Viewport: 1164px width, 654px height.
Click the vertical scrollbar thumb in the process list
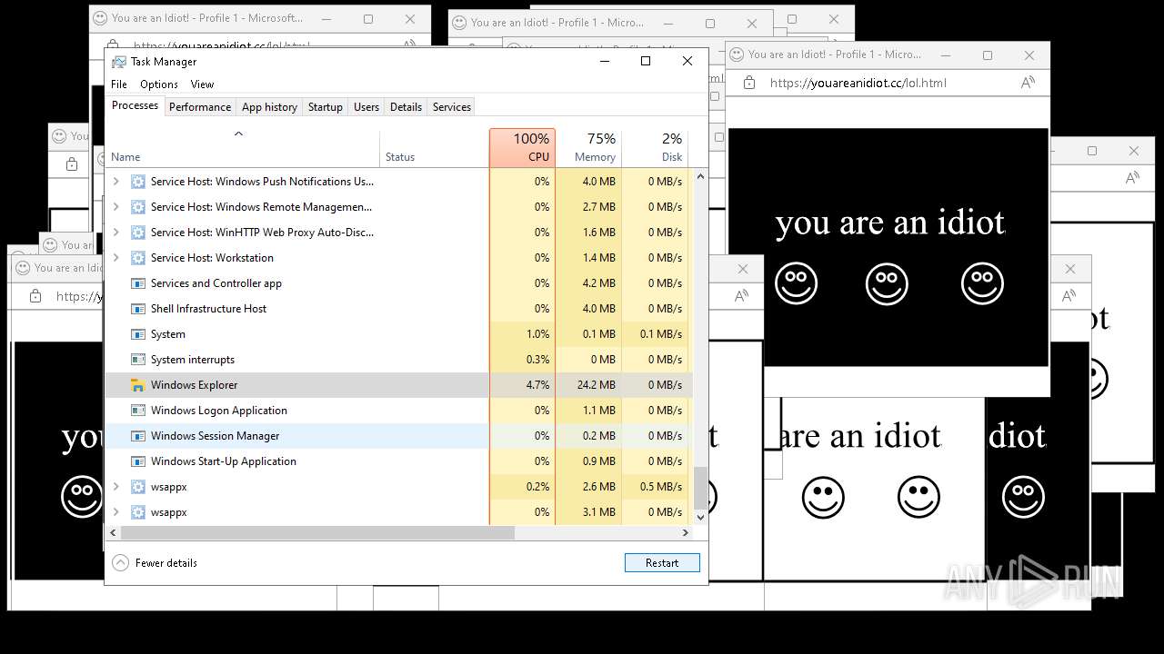(x=700, y=487)
